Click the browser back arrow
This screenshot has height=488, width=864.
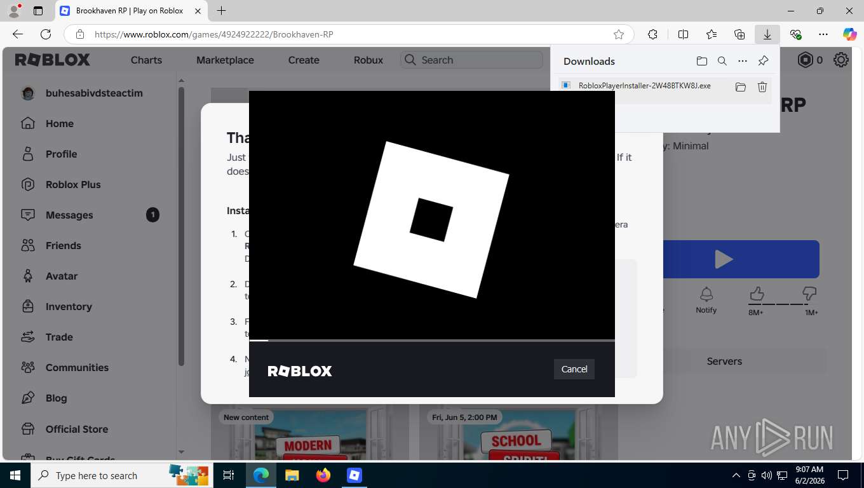tap(18, 34)
